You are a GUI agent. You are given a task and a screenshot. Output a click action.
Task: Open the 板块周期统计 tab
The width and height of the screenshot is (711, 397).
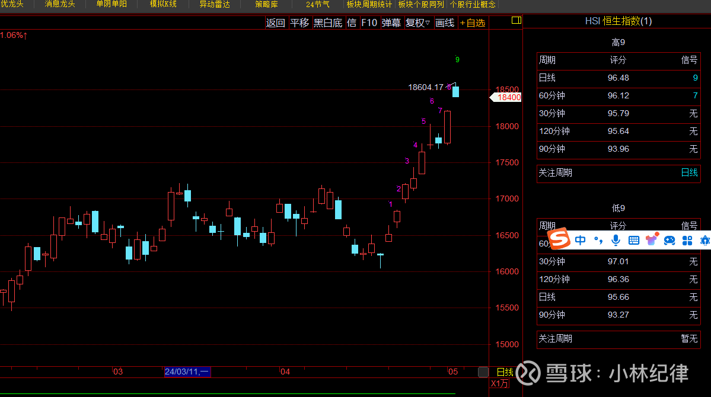coord(369,5)
